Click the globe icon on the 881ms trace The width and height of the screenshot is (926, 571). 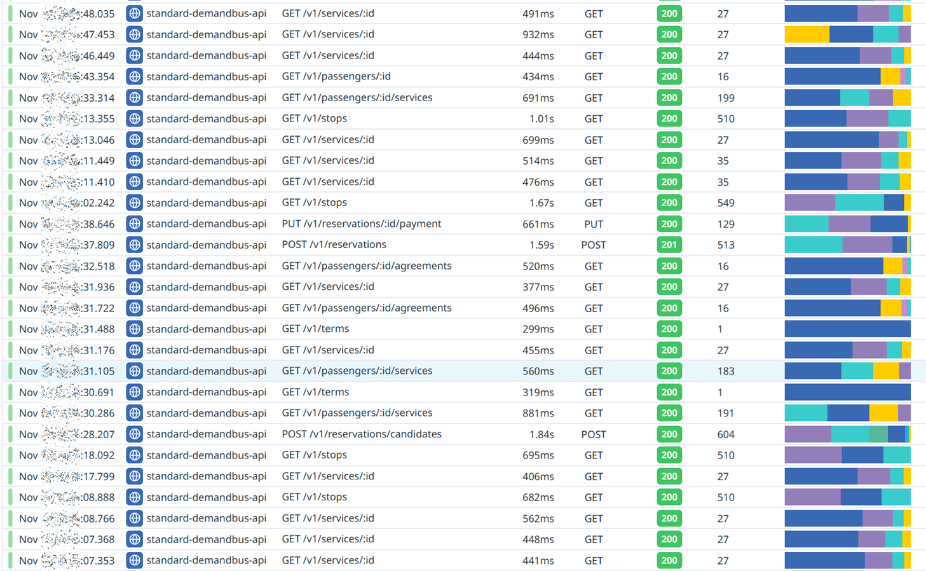134,413
